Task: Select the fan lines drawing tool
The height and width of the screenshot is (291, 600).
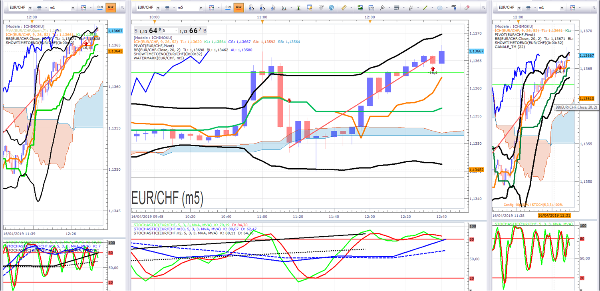Action: click(411, 8)
